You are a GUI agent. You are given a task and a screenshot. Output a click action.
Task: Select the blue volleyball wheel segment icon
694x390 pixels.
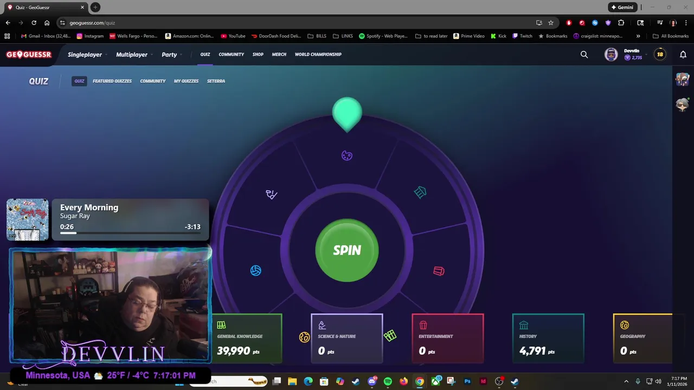[256, 270]
